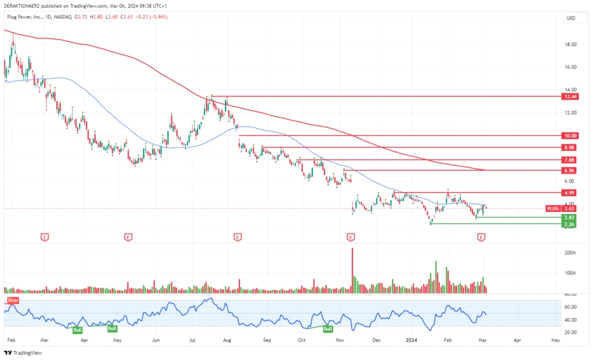
Task: Click the November earnings E marker
Action: coord(350,237)
